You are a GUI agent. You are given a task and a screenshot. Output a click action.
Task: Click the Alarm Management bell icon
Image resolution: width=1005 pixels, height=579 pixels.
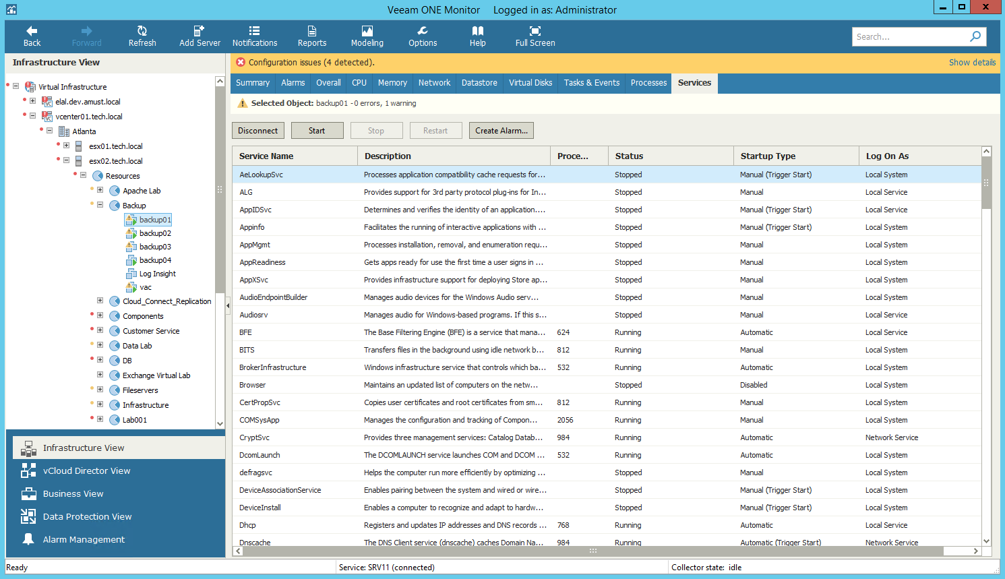28,539
